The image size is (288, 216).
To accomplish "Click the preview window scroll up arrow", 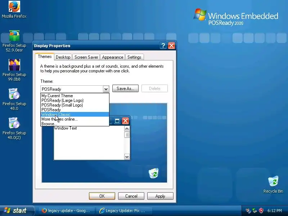I will [127, 129].
